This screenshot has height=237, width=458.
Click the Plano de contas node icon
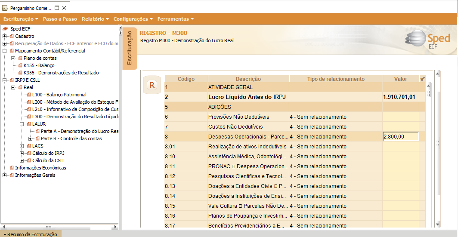pyautogui.click(x=21, y=58)
